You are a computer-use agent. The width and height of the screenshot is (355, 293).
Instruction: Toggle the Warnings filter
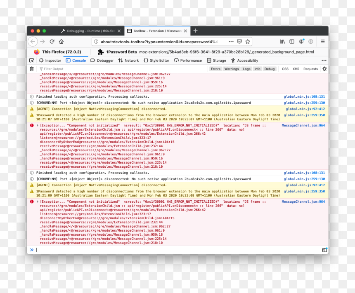tap(232, 69)
